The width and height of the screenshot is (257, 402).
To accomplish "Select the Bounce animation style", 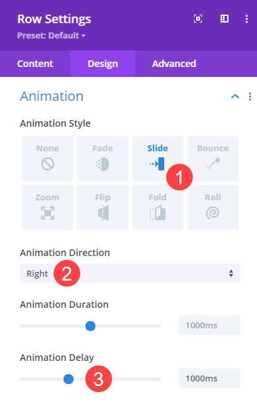I will (x=213, y=159).
